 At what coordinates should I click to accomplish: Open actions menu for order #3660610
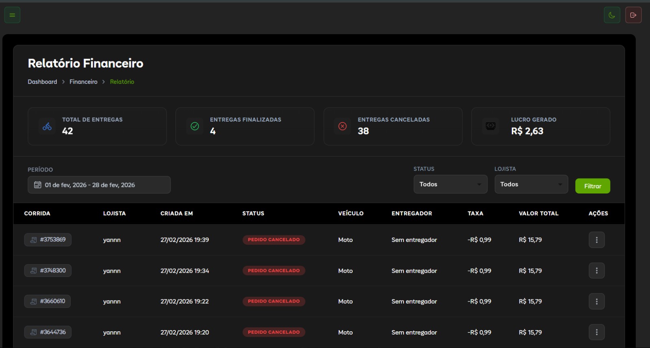pos(596,301)
